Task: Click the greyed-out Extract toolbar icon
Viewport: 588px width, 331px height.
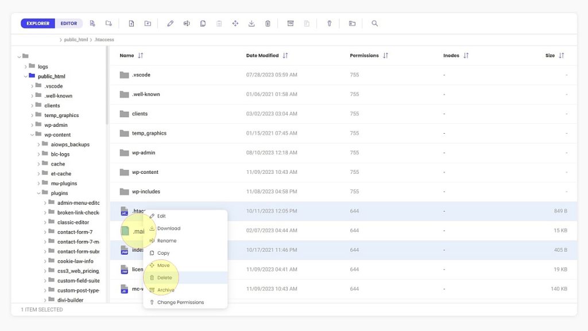Action: pos(307,23)
